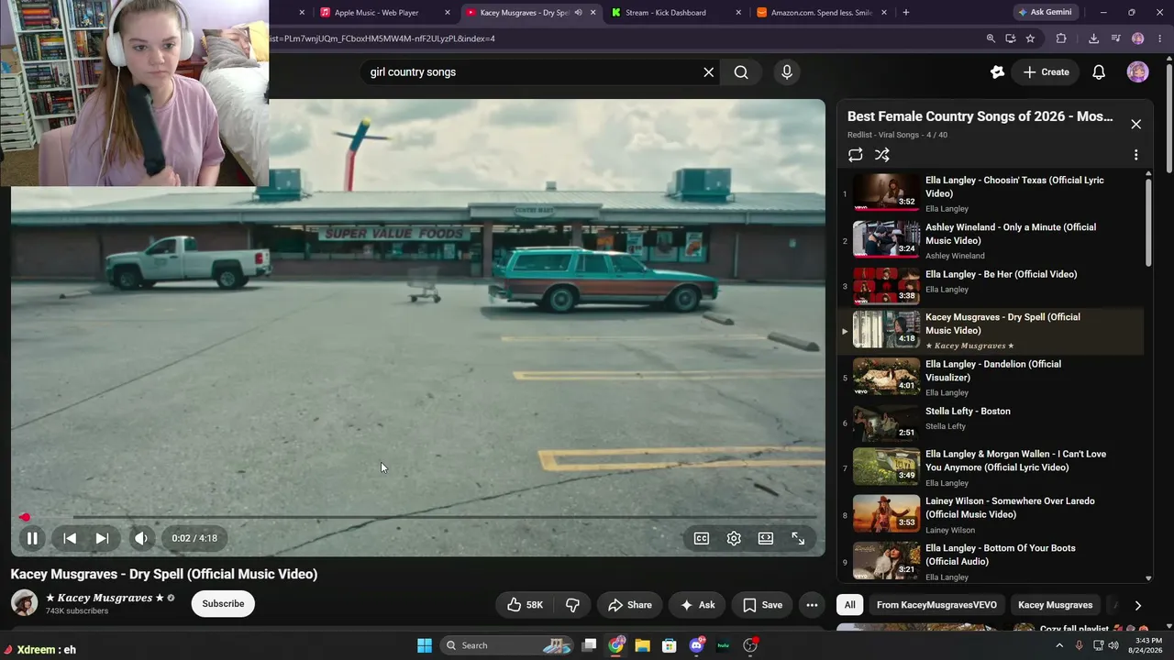Subscribe to Kacey Musgraves channel
This screenshot has height=660, width=1174.
pyautogui.click(x=223, y=604)
